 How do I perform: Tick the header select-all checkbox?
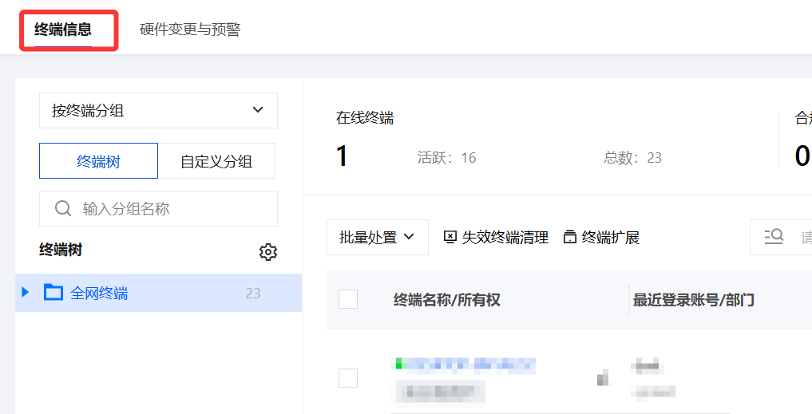tap(348, 299)
